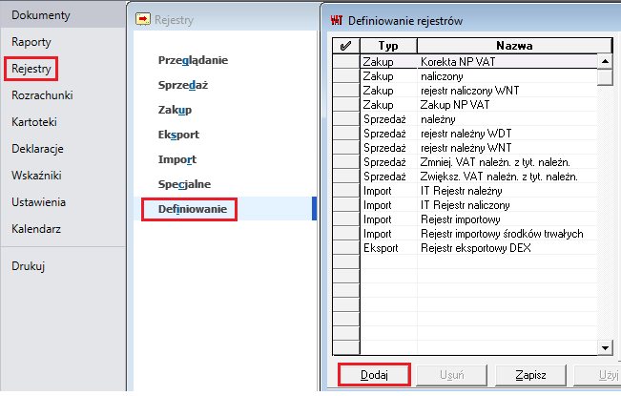Click the Zapisz button
Image resolution: width=621 pixels, height=396 pixels.
[530, 375]
